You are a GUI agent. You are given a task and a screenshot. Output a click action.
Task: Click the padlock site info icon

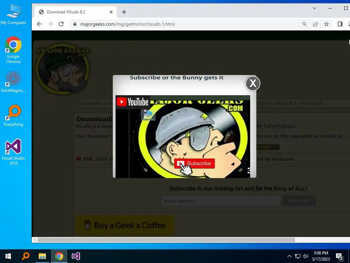tap(75, 24)
